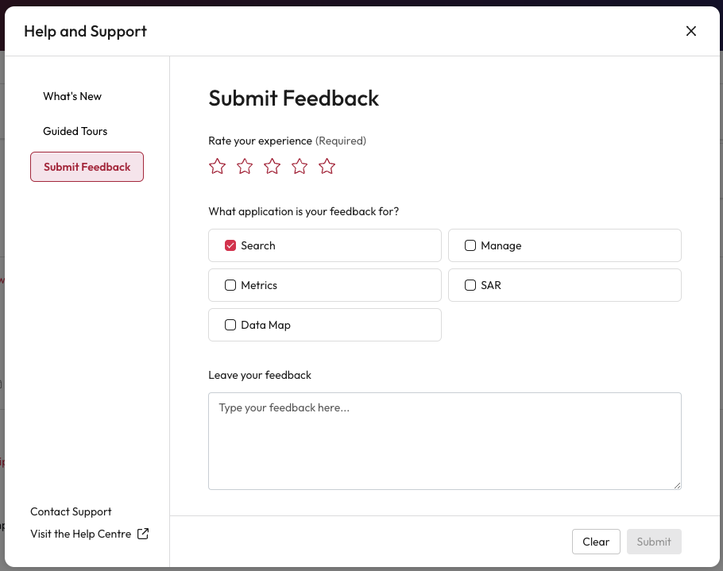Select the Data Map checkbox
This screenshot has width=723, height=571.
pyautogui.click(x=230, y=325)
